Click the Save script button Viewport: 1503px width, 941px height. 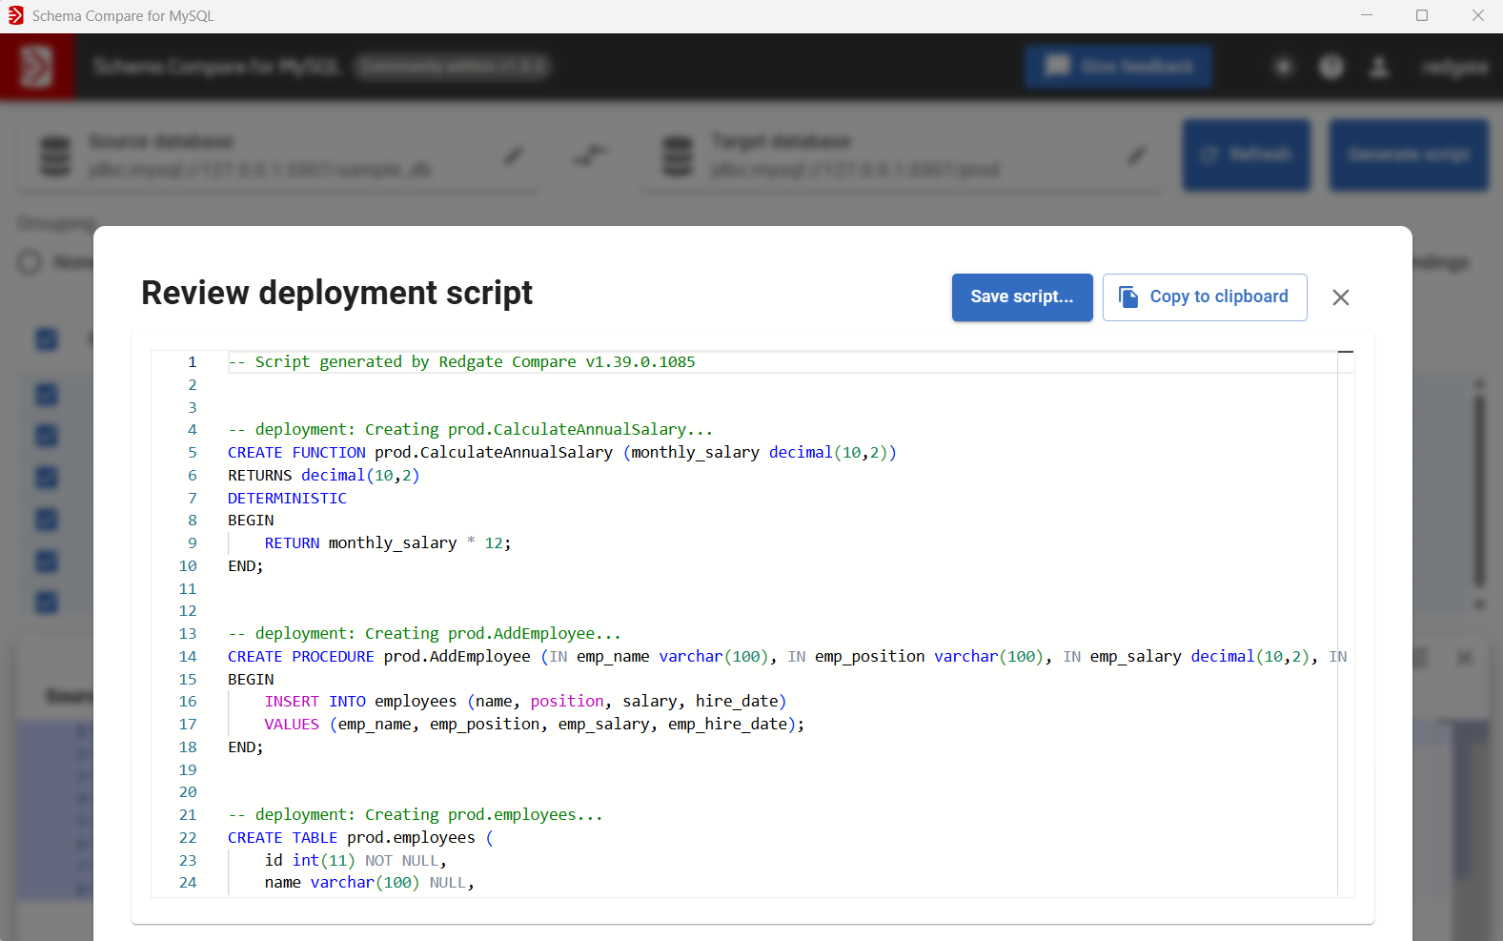pos(1022,297)
